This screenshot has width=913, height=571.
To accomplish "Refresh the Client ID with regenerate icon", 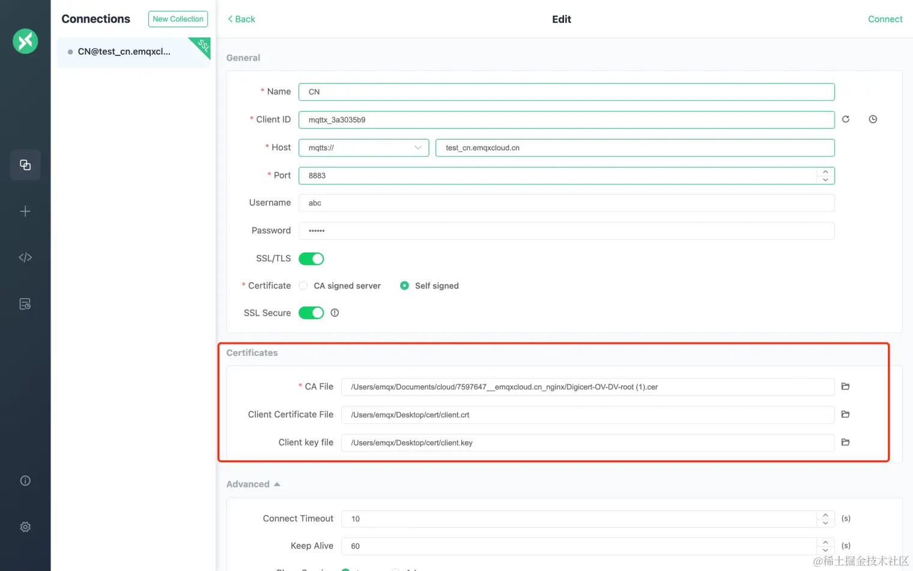I will 846,119.
